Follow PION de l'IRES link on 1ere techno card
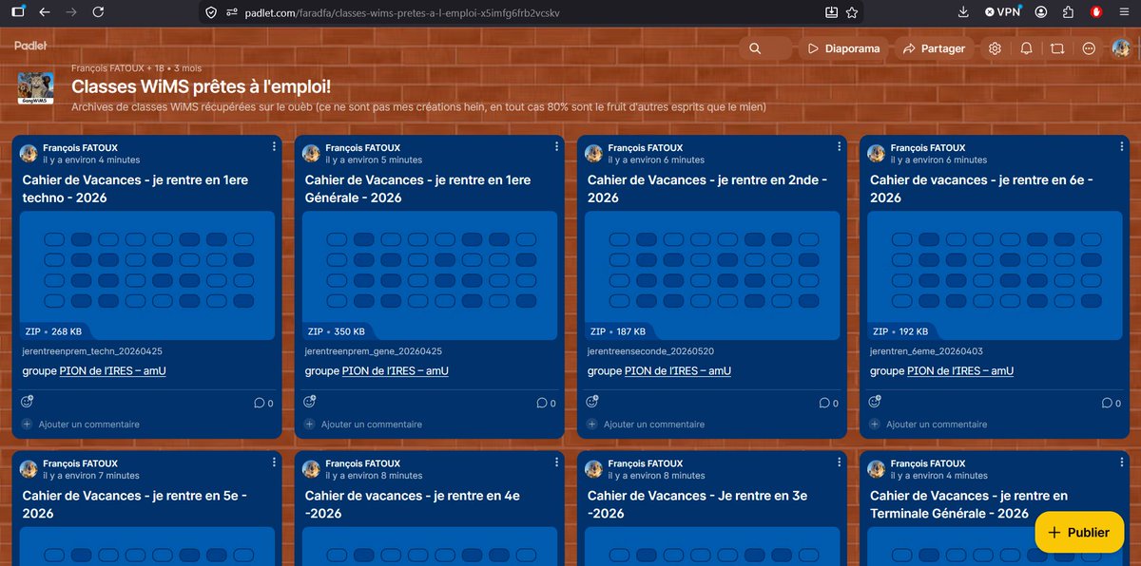Viewport: 1141px width, 566px height. [113, 371]
